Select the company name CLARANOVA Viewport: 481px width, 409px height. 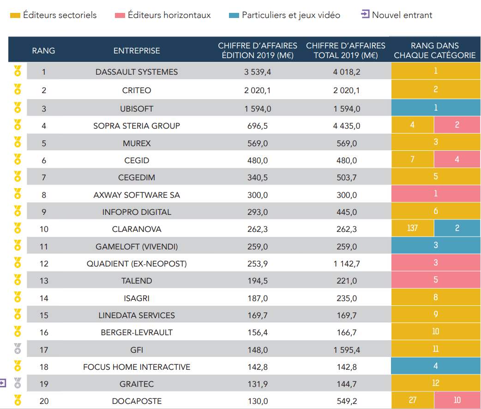[x=137, y=229]
